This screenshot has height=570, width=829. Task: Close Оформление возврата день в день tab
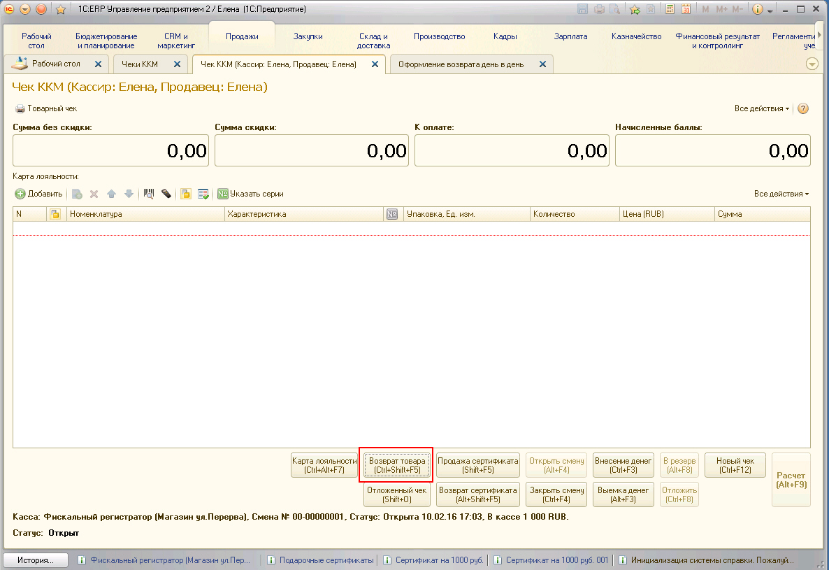pyautogui.click(x=542, y=64)
